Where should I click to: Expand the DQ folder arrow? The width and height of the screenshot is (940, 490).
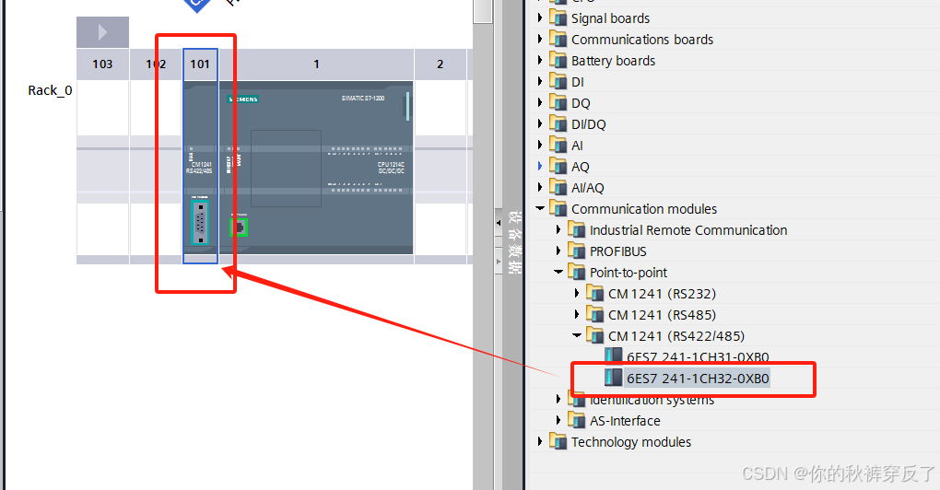[539, 102]
